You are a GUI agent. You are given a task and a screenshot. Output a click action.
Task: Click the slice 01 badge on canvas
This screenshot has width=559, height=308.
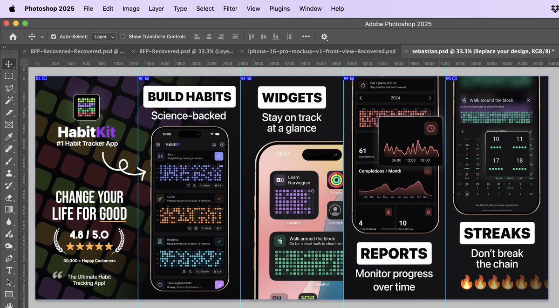click(41, 78)
